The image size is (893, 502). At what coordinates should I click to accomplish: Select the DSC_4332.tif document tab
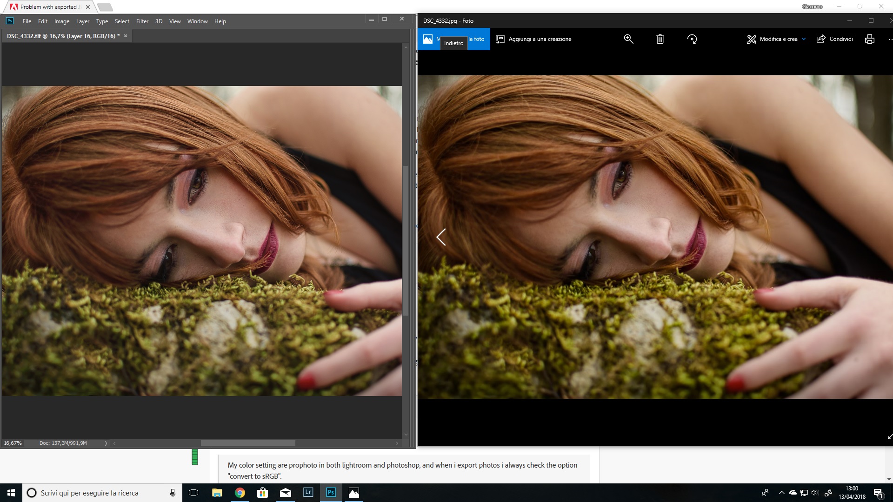pyautogui.click(x=60, y=35)
